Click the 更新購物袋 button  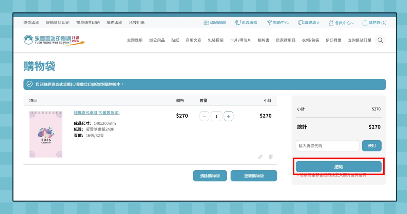click(x=254, y=176)
